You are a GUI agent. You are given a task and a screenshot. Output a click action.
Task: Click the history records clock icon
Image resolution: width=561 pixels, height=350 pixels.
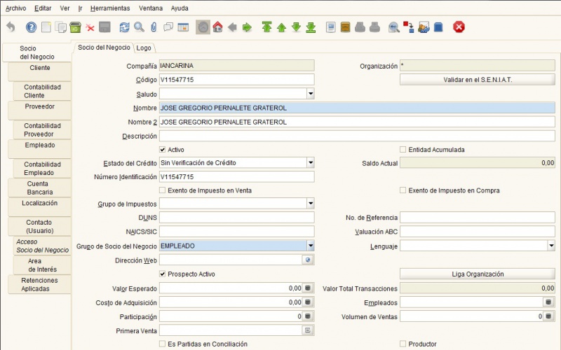coord(203,27)
